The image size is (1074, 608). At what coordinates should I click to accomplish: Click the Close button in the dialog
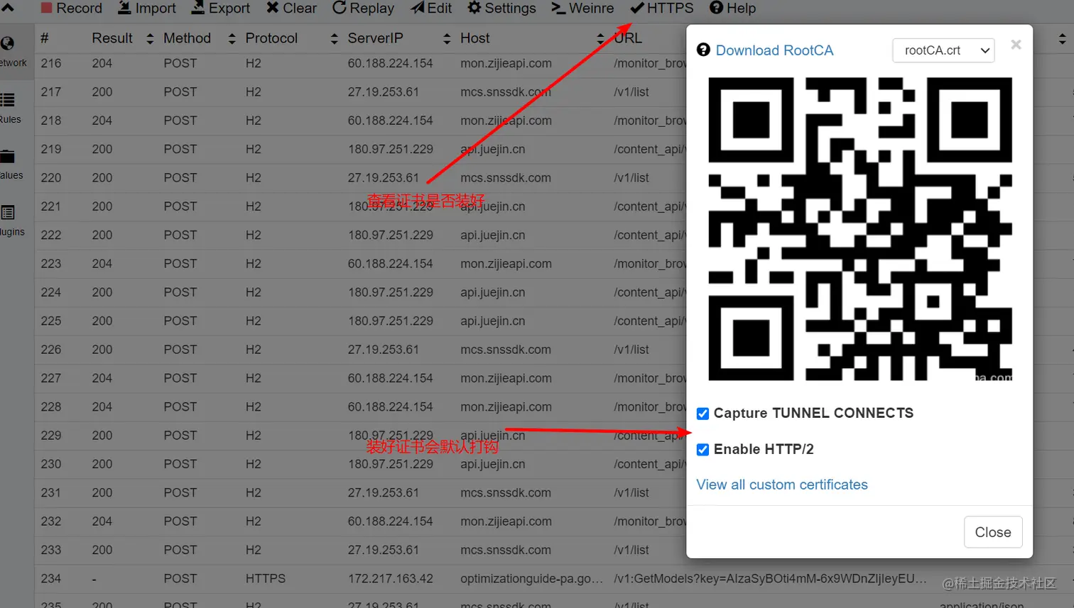[x=992, y=532]
